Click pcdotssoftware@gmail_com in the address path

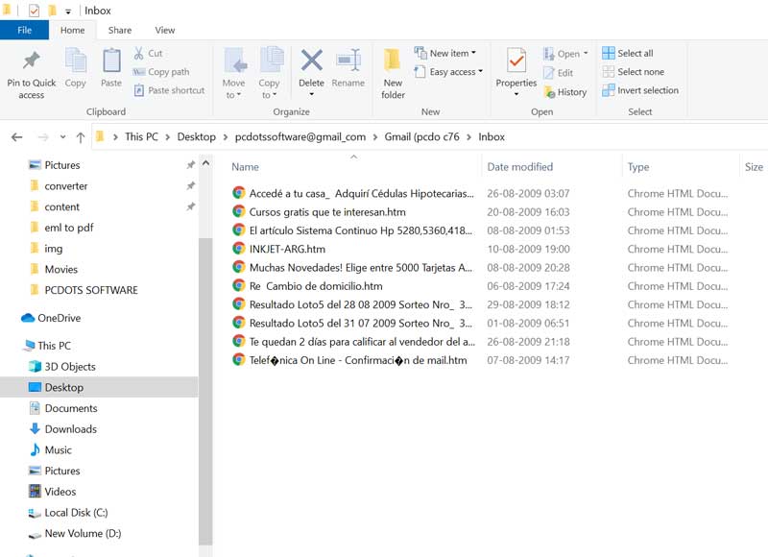[x=300, y=136]
